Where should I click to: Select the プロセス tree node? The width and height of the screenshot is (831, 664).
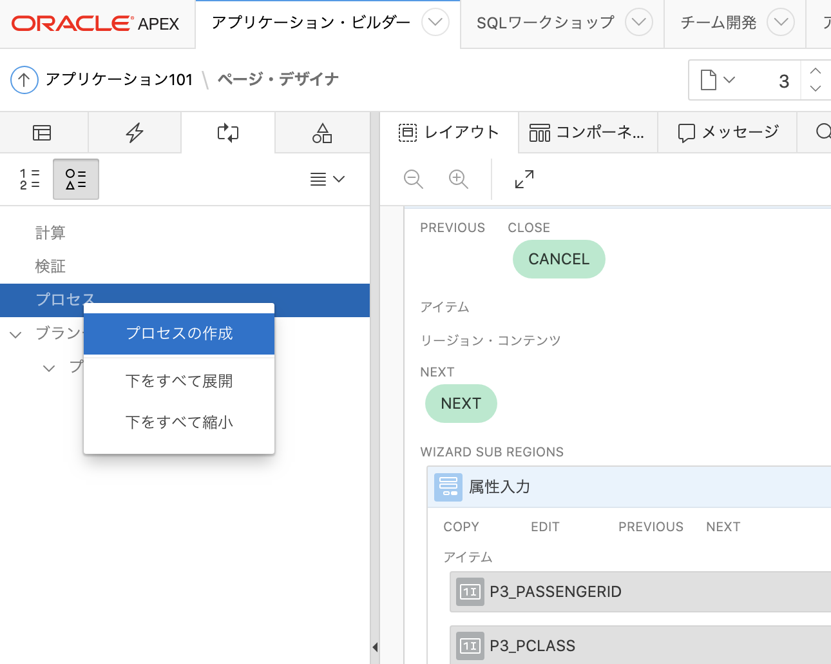[x=185, y=300]
